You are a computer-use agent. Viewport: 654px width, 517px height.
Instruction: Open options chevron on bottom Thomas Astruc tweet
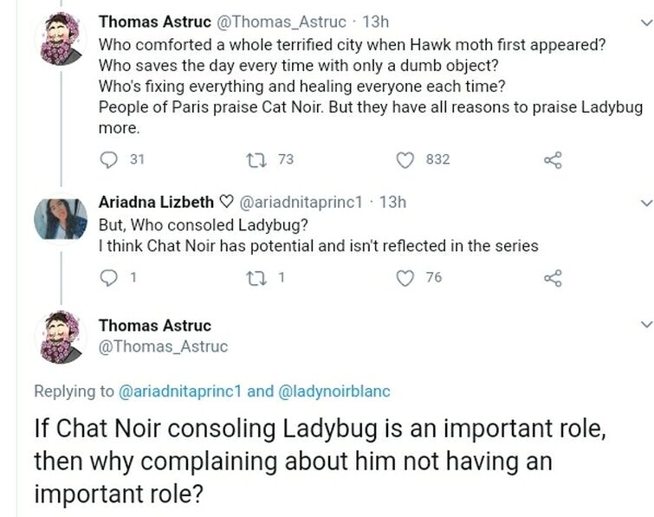(644, 326)
